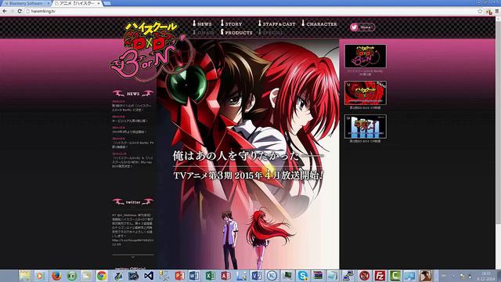
Task: Open Excel from the taskbar
Action: pyautogui.click(x=210, y=276)
